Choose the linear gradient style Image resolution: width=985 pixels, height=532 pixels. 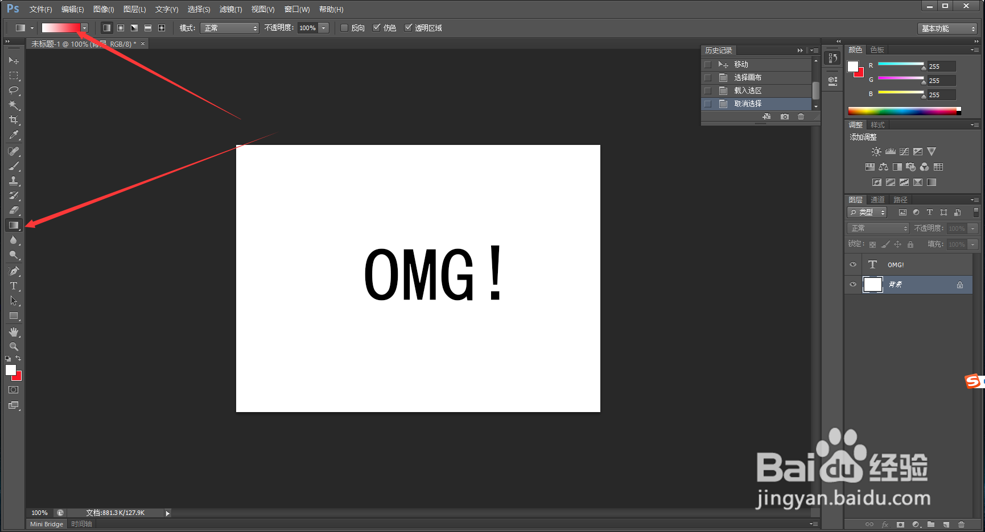point(107,28)
